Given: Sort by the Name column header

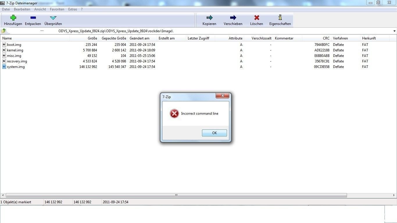Looking at the screenshot, I should (35, 38).
